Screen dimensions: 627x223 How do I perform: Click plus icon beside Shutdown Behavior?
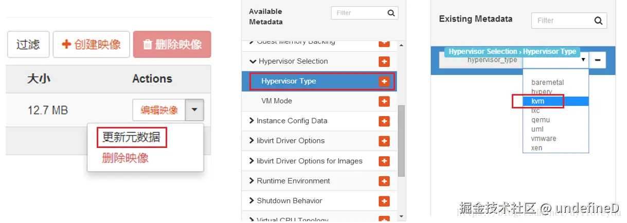384,201
